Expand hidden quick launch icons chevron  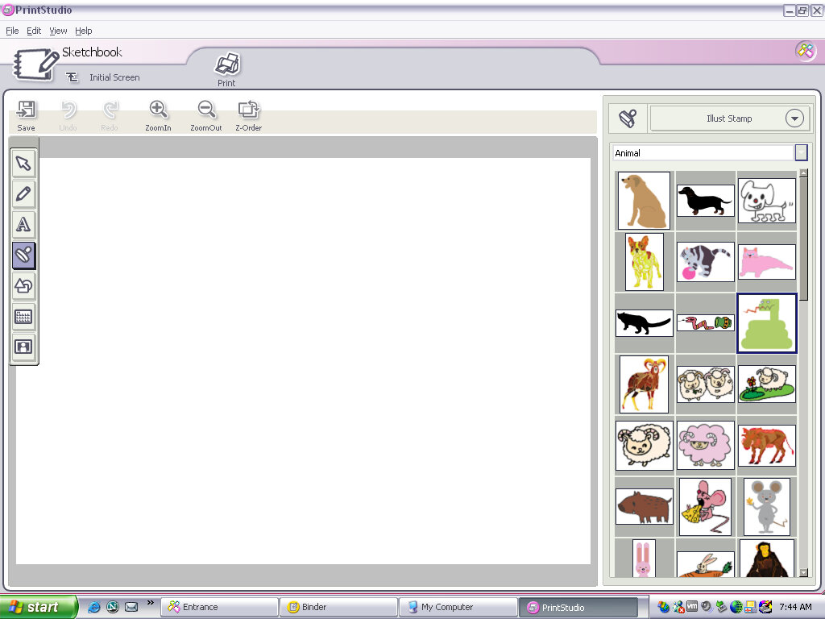click(150, 602)
